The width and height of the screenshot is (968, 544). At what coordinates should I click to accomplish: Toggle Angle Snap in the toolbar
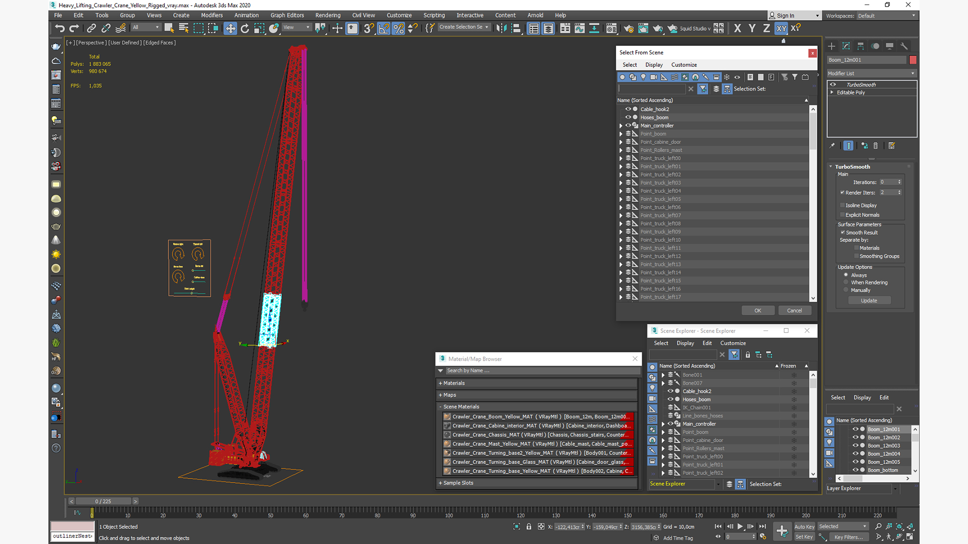(384, 28)
